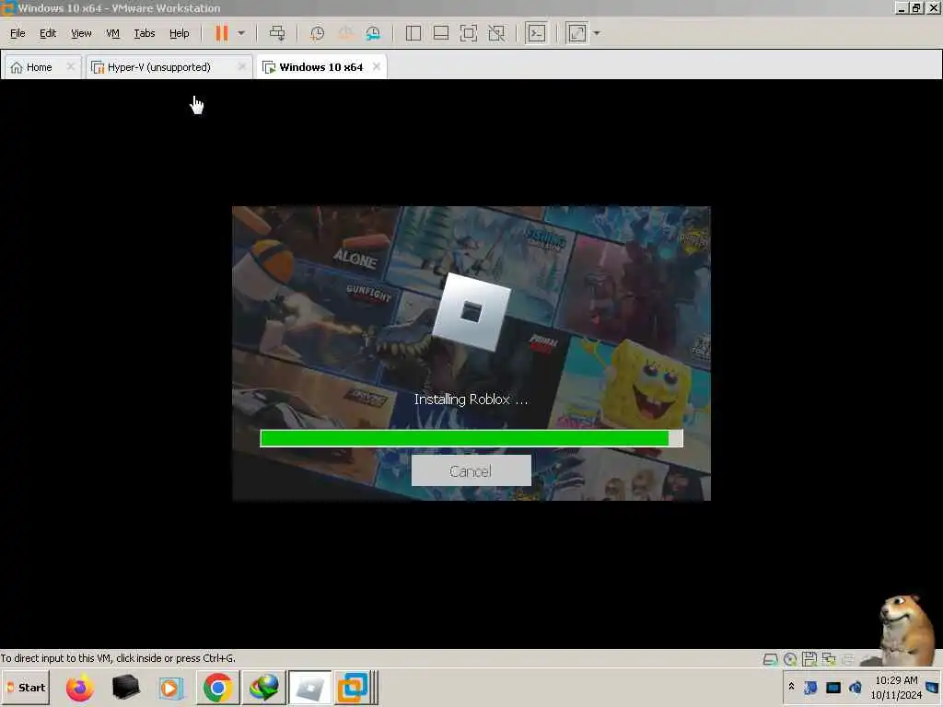Click the black monitor tray icon
This screenshot has width=943, height=707.
(832, 687)
